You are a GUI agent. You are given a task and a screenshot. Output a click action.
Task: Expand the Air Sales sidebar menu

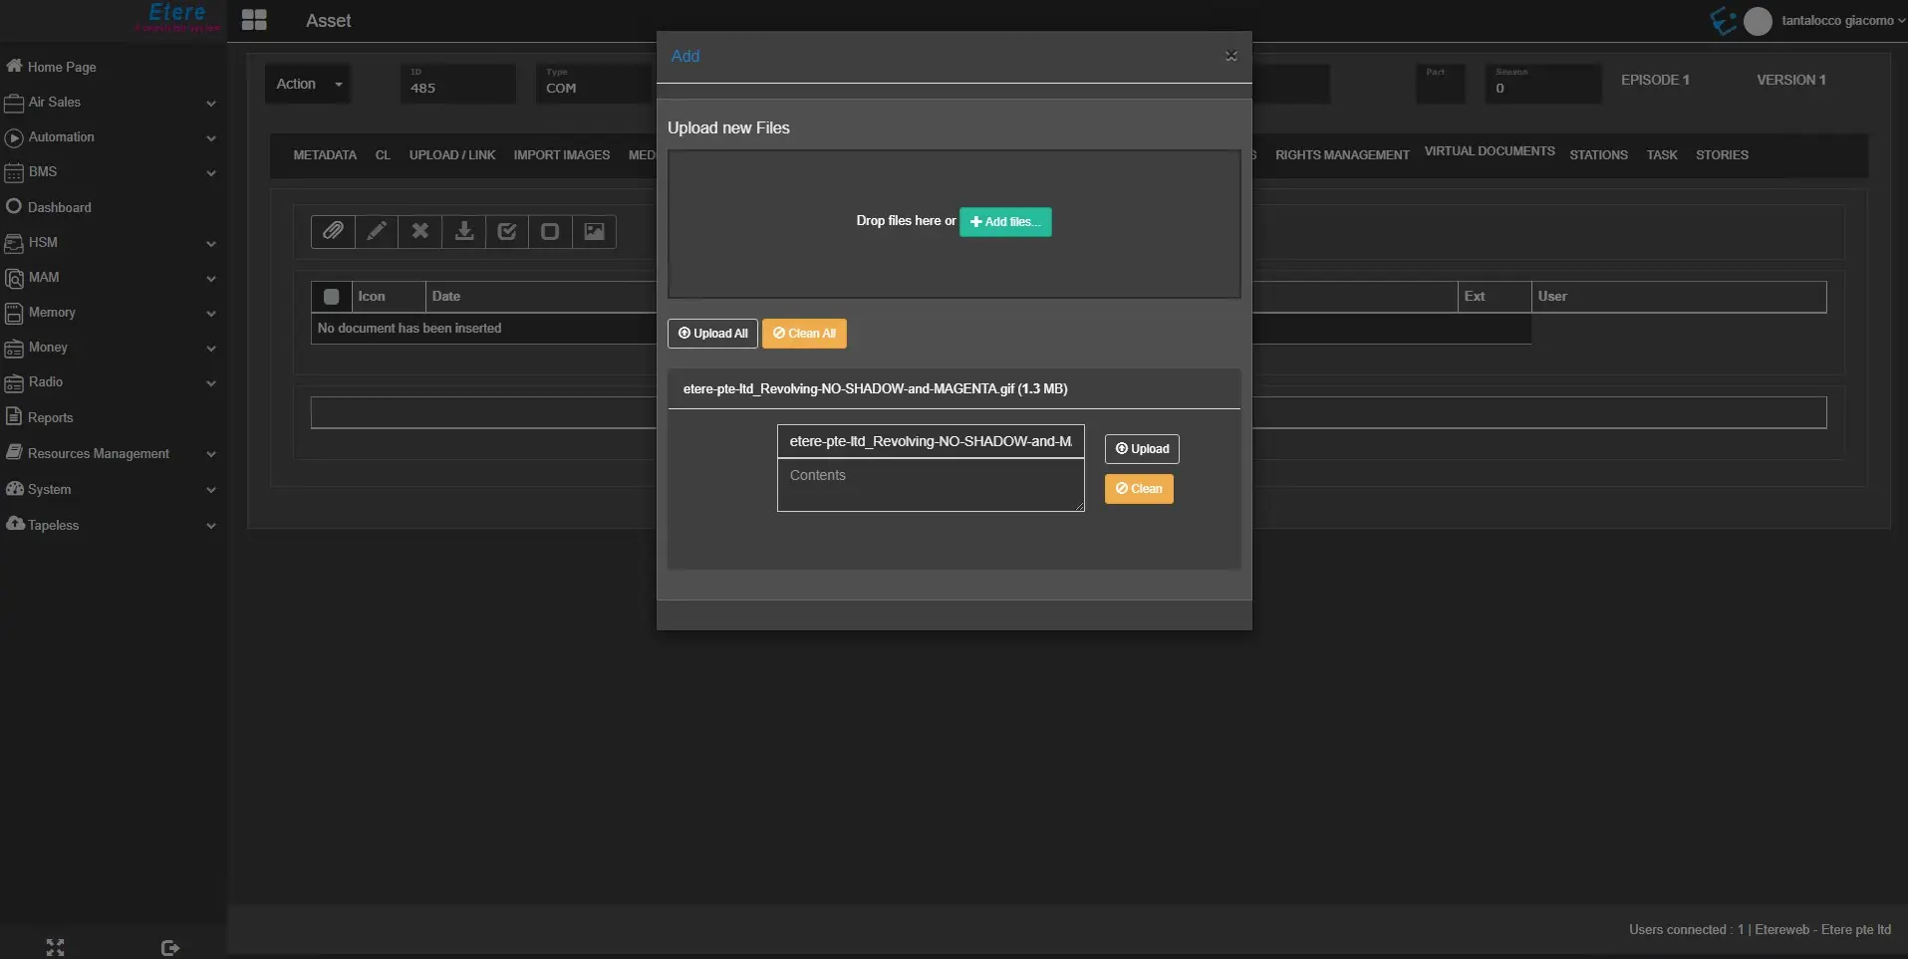(110, 103)
